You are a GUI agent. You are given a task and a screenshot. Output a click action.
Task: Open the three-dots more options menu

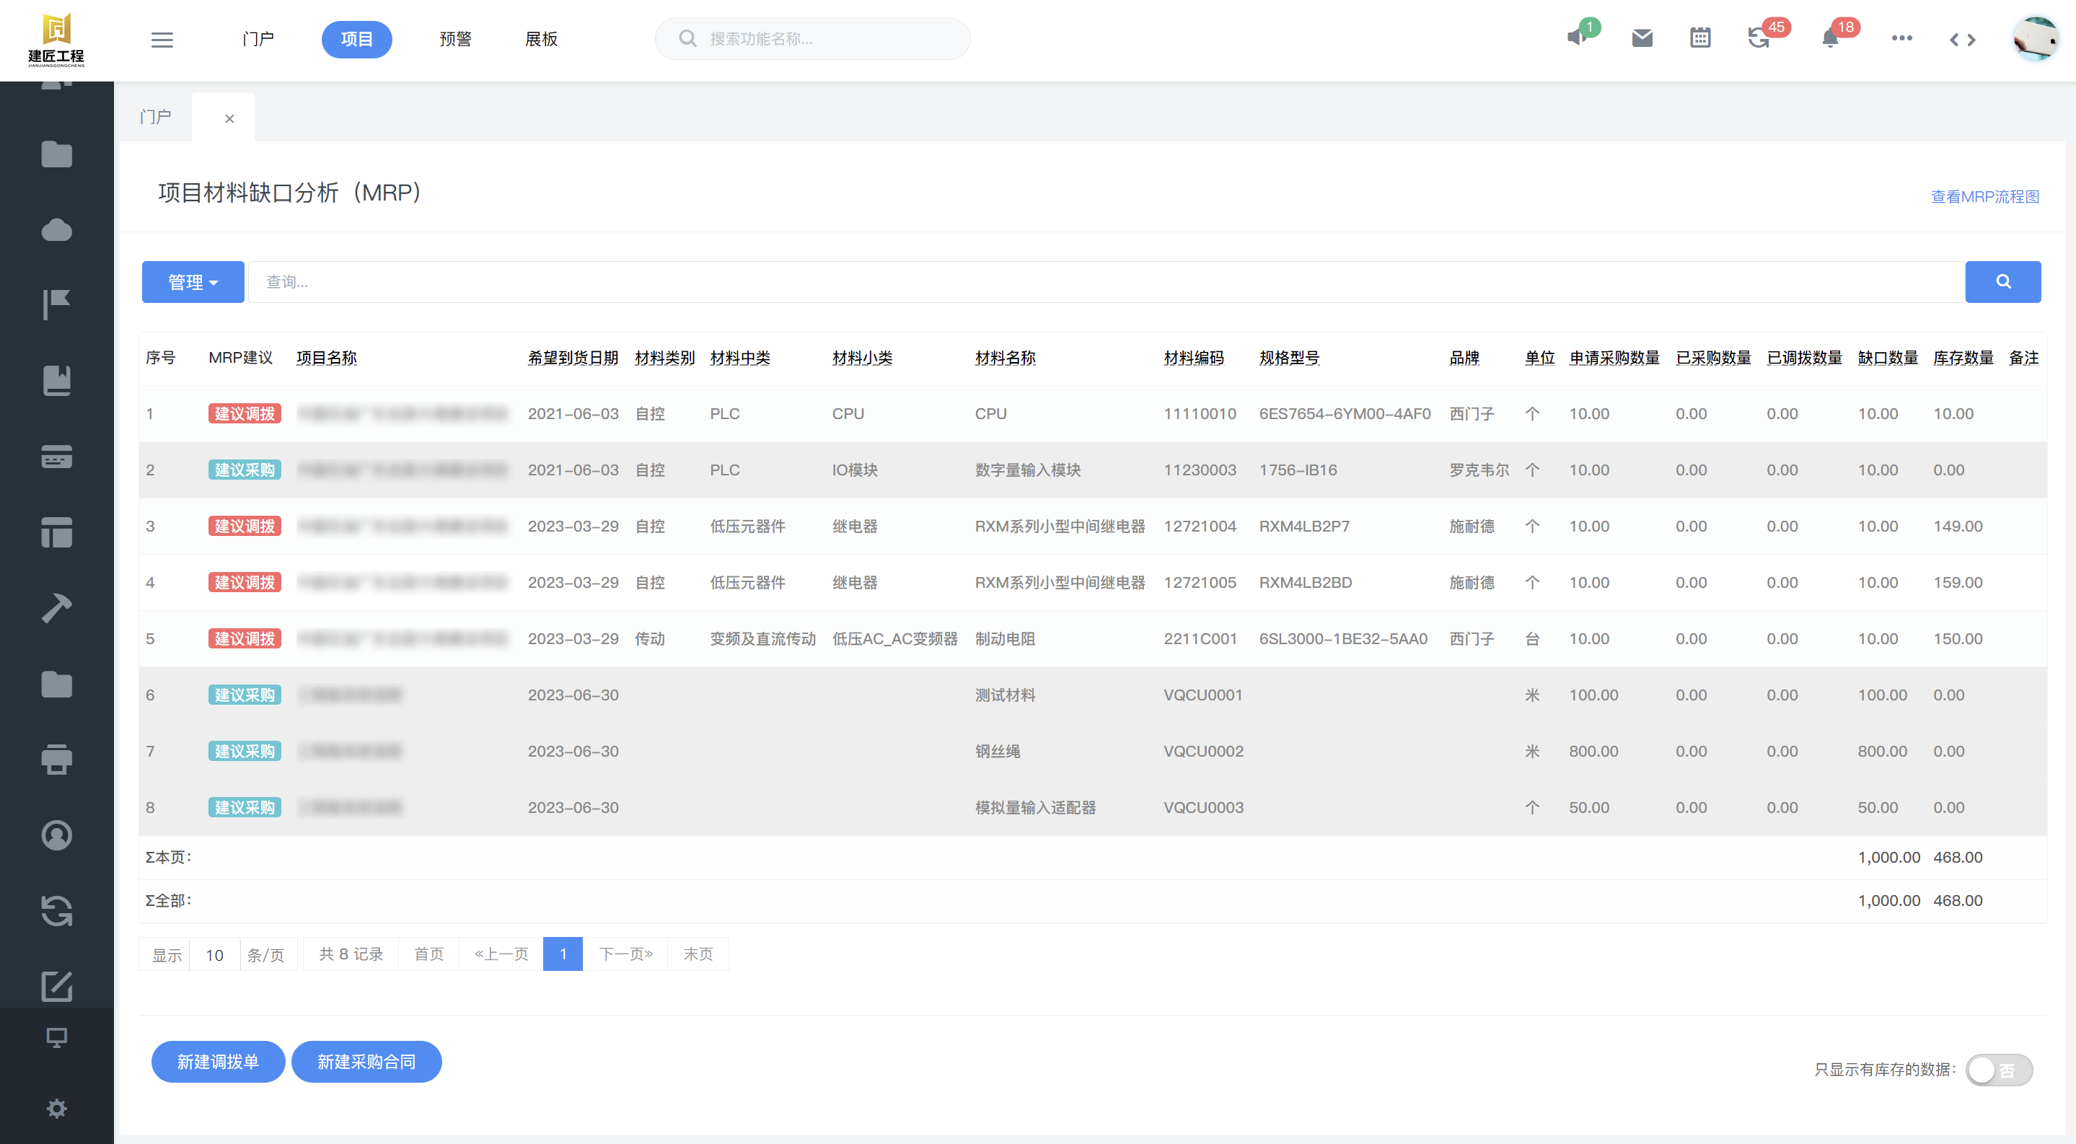[1901, 38]
